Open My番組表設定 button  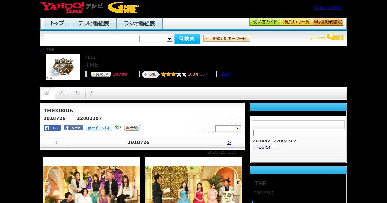(x=328, y=22)
